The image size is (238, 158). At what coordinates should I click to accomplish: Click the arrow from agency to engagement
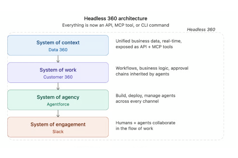point(58,113)
